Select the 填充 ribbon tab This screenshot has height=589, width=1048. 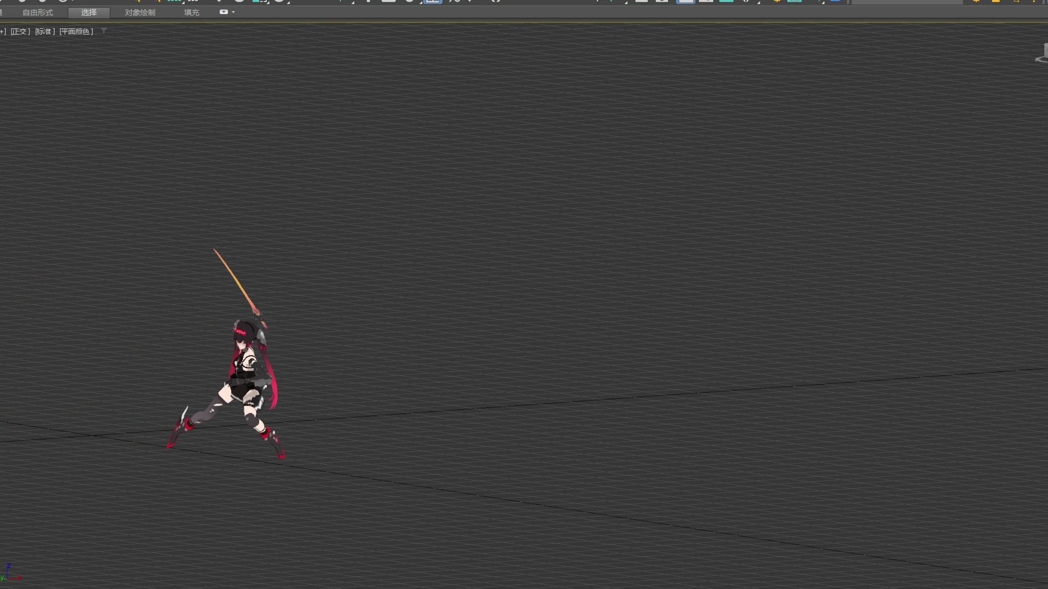click(192, 13)
